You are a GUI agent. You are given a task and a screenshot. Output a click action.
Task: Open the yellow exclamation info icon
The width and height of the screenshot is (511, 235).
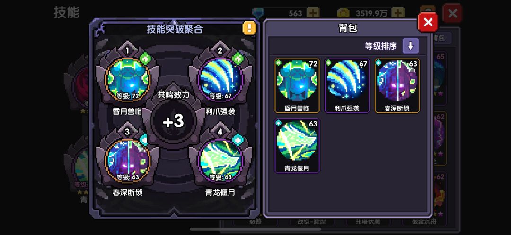click(249, 27)
